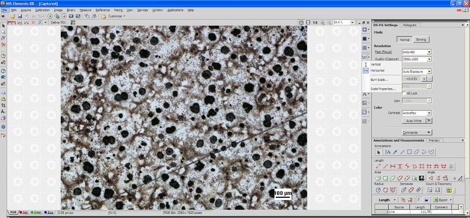The image size is (470, 218).
Task: Click the red X delete ROI icon
Action: click(33, 22)
